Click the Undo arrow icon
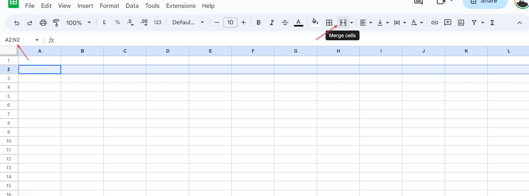The image size is (529, 196). click(x=17, y=22)
